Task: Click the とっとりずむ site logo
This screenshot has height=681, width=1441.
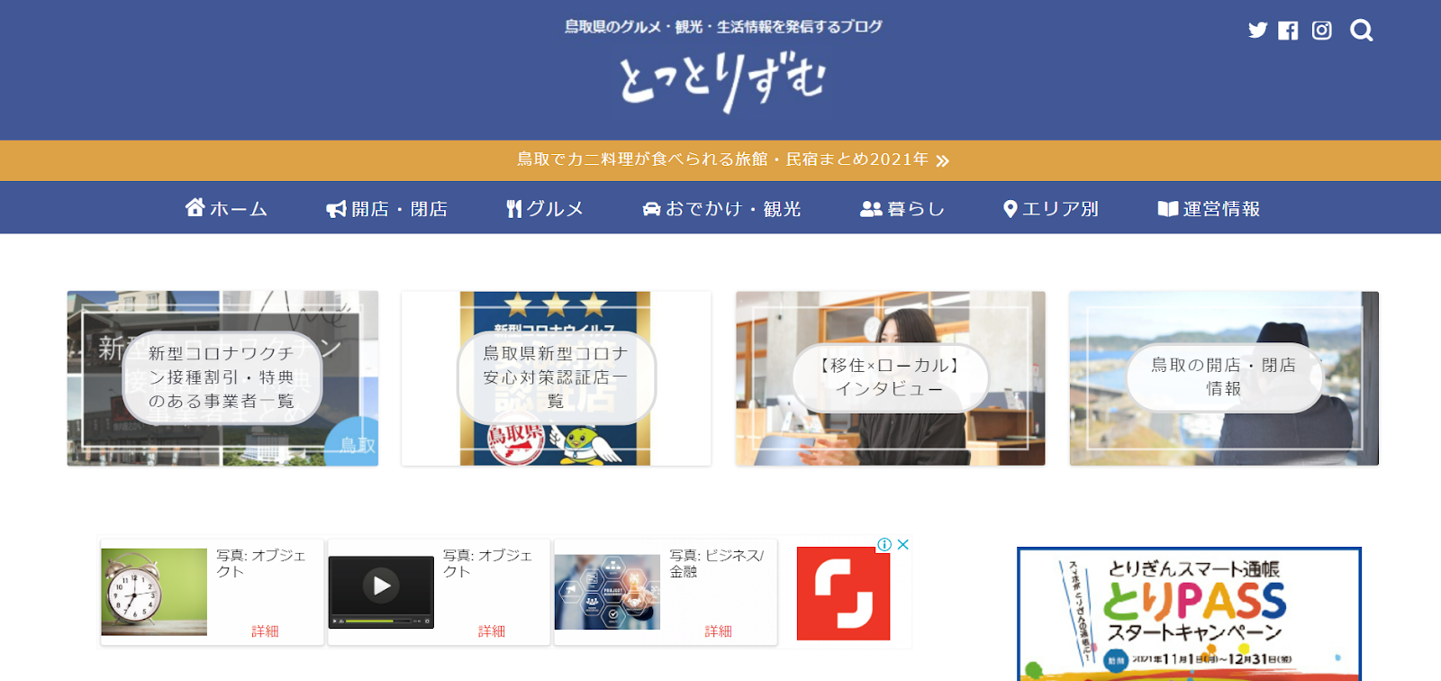Action: [722, 80]
